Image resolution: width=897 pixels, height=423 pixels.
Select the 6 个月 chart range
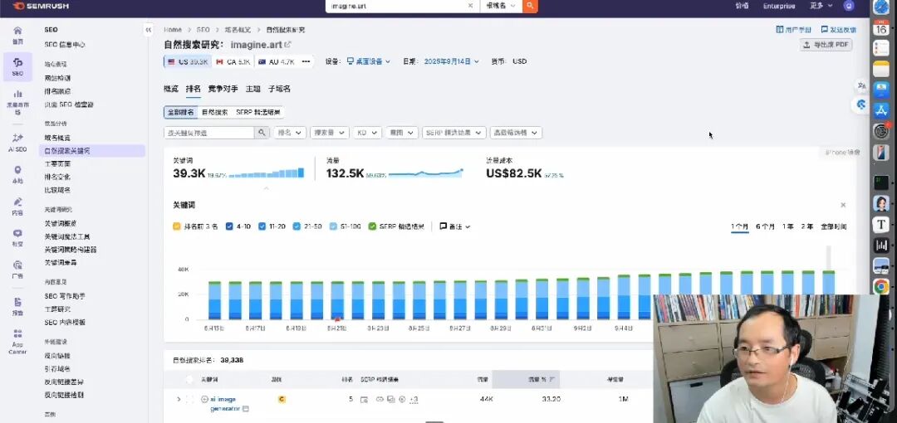[765, 226]
